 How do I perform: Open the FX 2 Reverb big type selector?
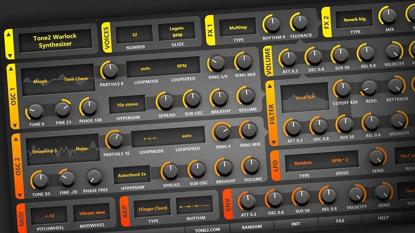pos(354,19)
